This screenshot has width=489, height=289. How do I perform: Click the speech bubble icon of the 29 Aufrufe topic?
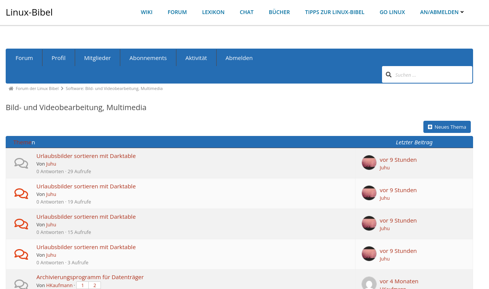[21, 163]
